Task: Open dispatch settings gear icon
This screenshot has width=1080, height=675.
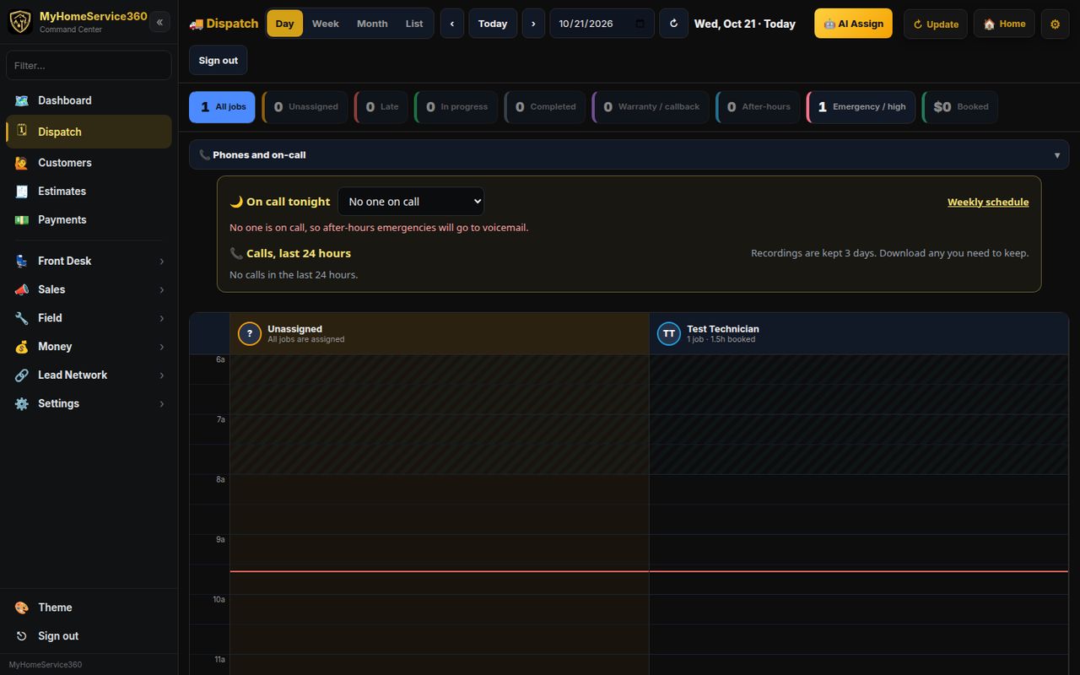Action: tap(1055, 24)
